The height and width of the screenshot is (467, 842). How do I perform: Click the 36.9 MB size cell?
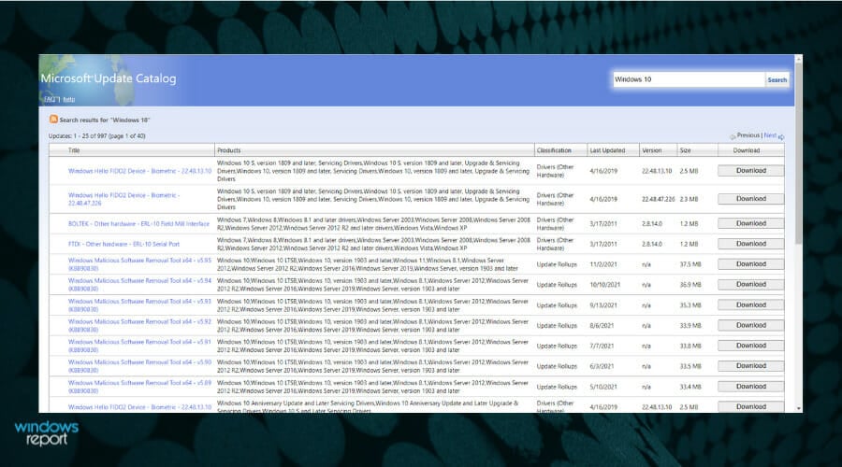[690, 285]
